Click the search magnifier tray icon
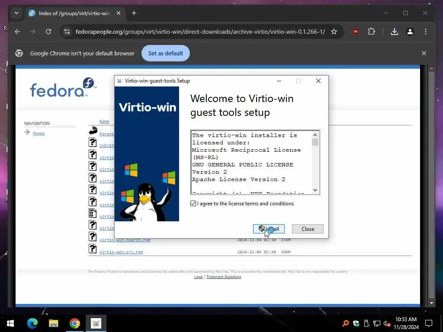This screenshot has width=443, height=332. point(345,323)
